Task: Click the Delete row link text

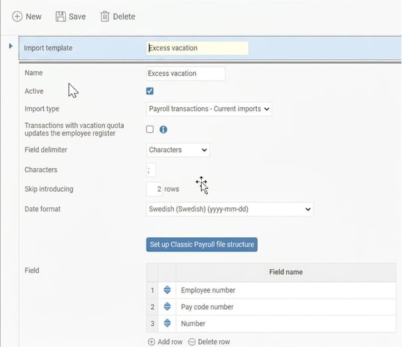Action: coord(214,342)
